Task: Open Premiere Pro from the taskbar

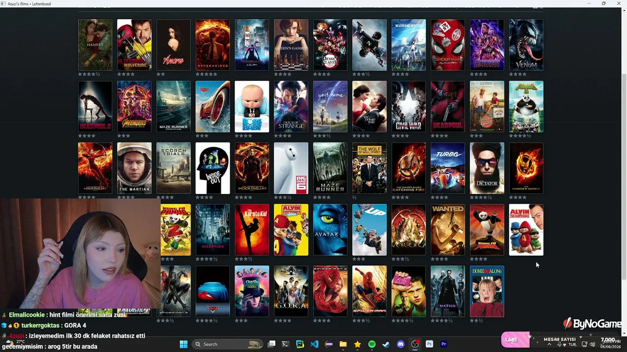Action: tap(444, 344)
